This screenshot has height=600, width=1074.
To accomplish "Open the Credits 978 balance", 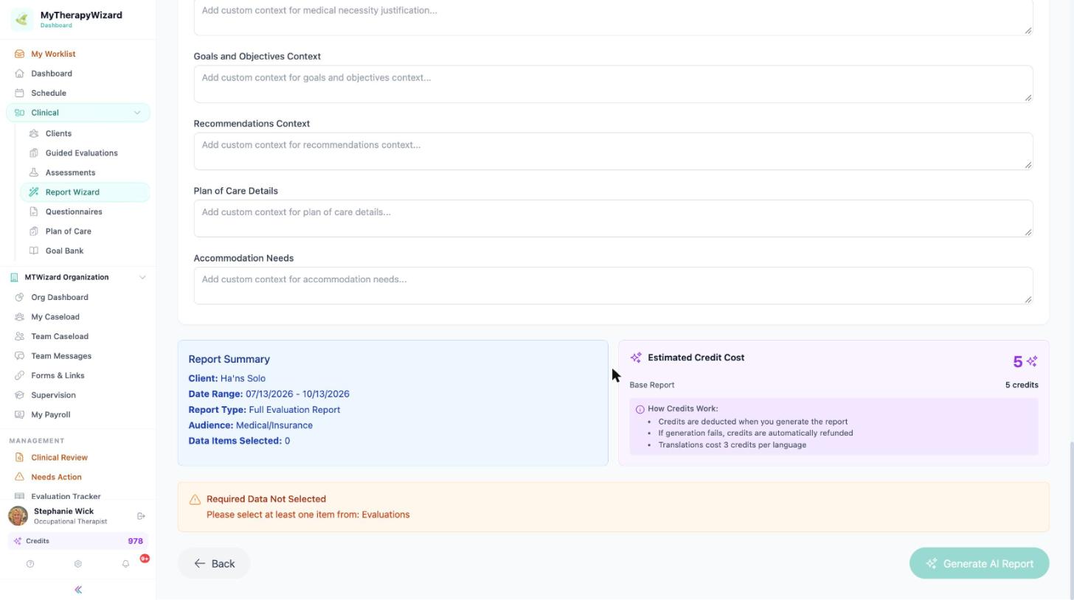I will pos(78,542).
